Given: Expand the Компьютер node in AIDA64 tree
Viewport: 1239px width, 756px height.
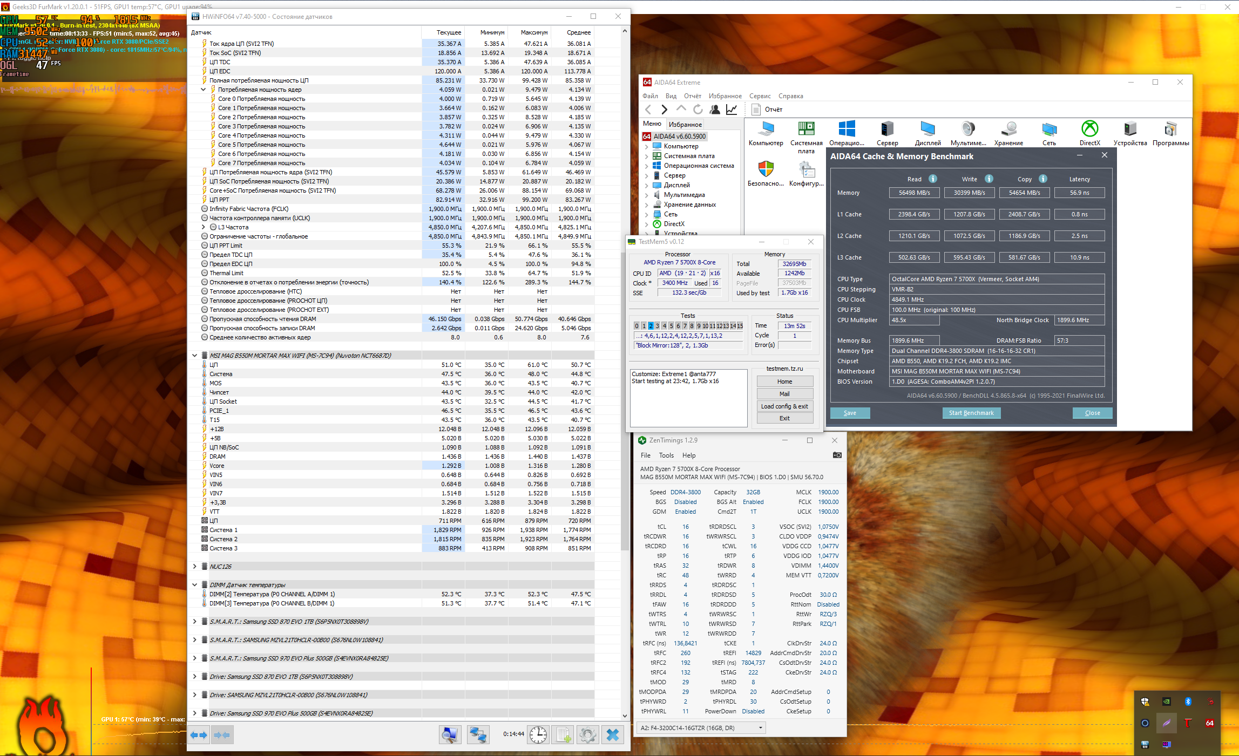Looking at the screenshot, I should click(x=647, y=146).
